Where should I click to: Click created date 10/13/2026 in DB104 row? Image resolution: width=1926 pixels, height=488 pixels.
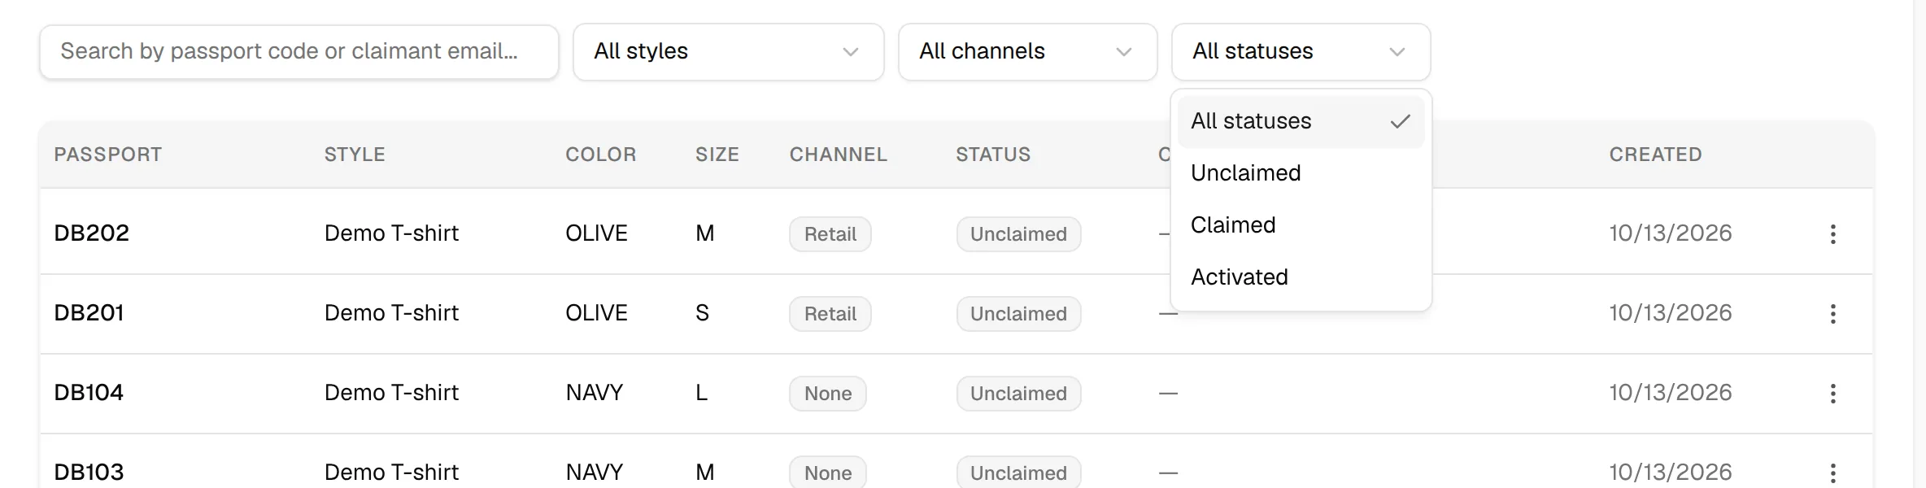(x=1671, y=393)
